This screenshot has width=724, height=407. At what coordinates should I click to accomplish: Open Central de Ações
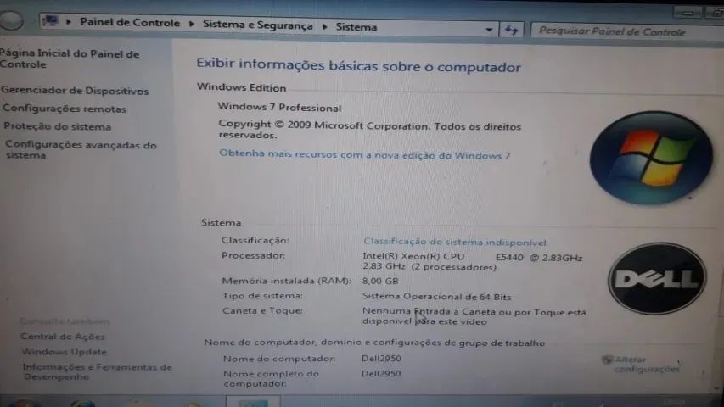point(62,337)
